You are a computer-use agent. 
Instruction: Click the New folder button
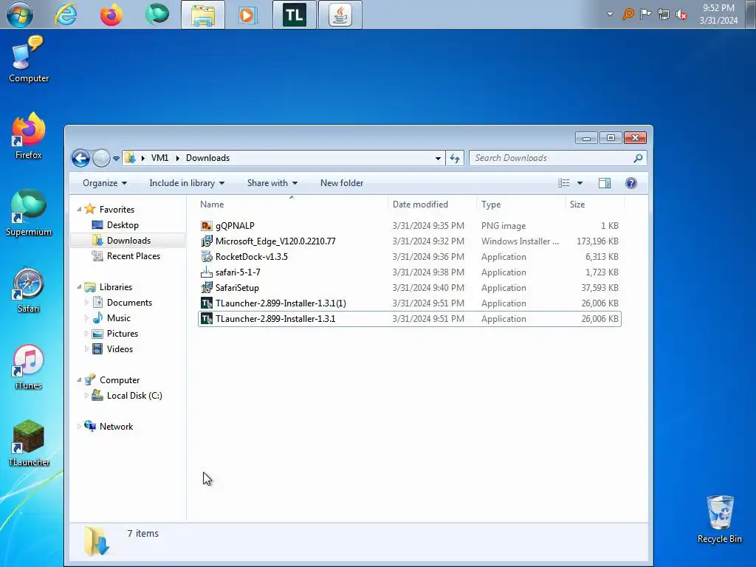click(x=342, y=183)
